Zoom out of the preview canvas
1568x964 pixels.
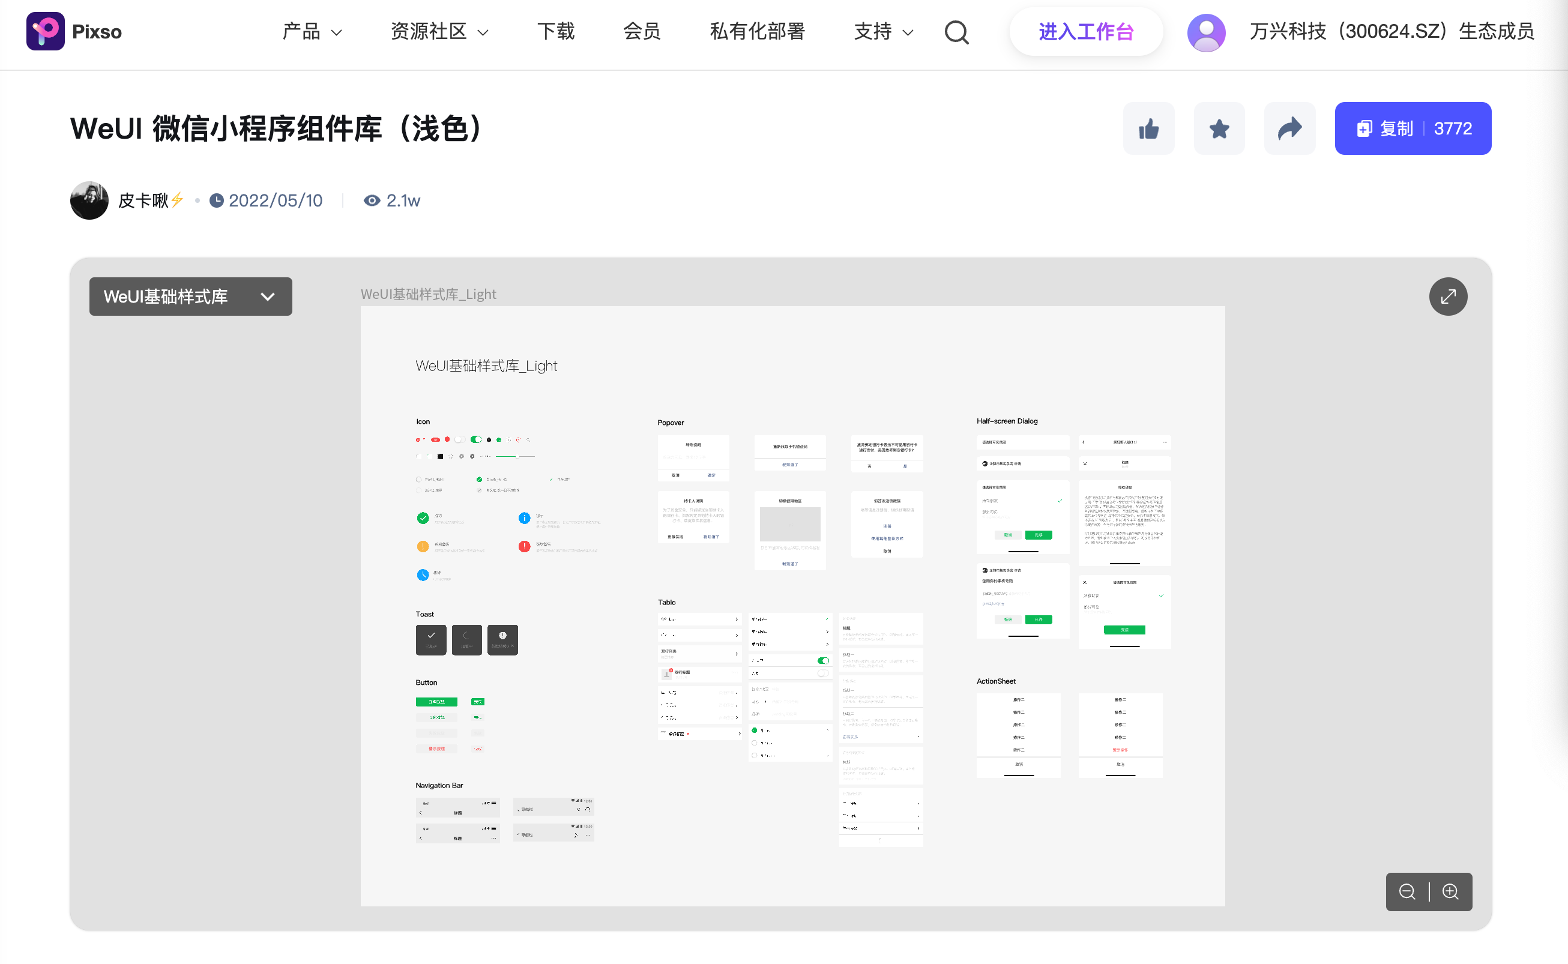coord(1407,891)
